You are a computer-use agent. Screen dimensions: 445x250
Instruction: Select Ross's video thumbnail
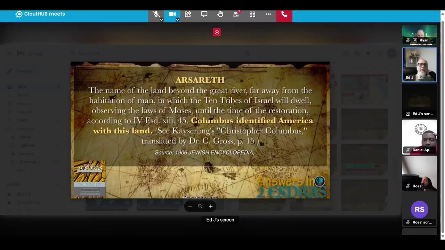coord(419,173)
